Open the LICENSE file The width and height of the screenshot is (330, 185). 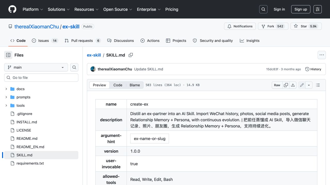(24, 130)
